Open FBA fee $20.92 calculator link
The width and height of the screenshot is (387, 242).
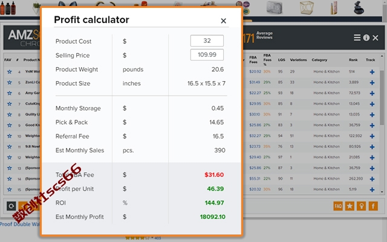click(x=255, y=71)
